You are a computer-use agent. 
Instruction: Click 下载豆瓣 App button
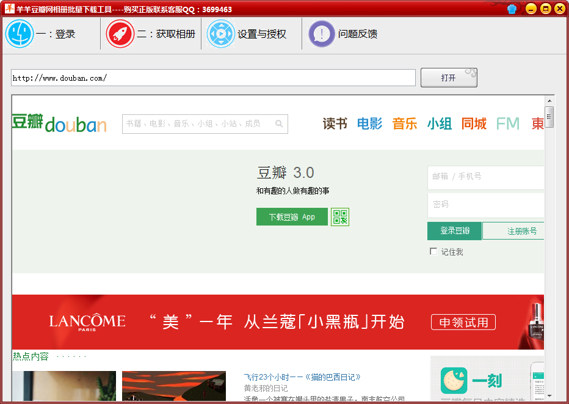(x=292, y=217)
